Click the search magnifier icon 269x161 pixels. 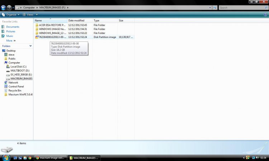(x=266, y=8)
